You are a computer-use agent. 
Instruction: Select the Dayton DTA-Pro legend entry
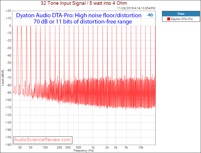tap(181, 19)
